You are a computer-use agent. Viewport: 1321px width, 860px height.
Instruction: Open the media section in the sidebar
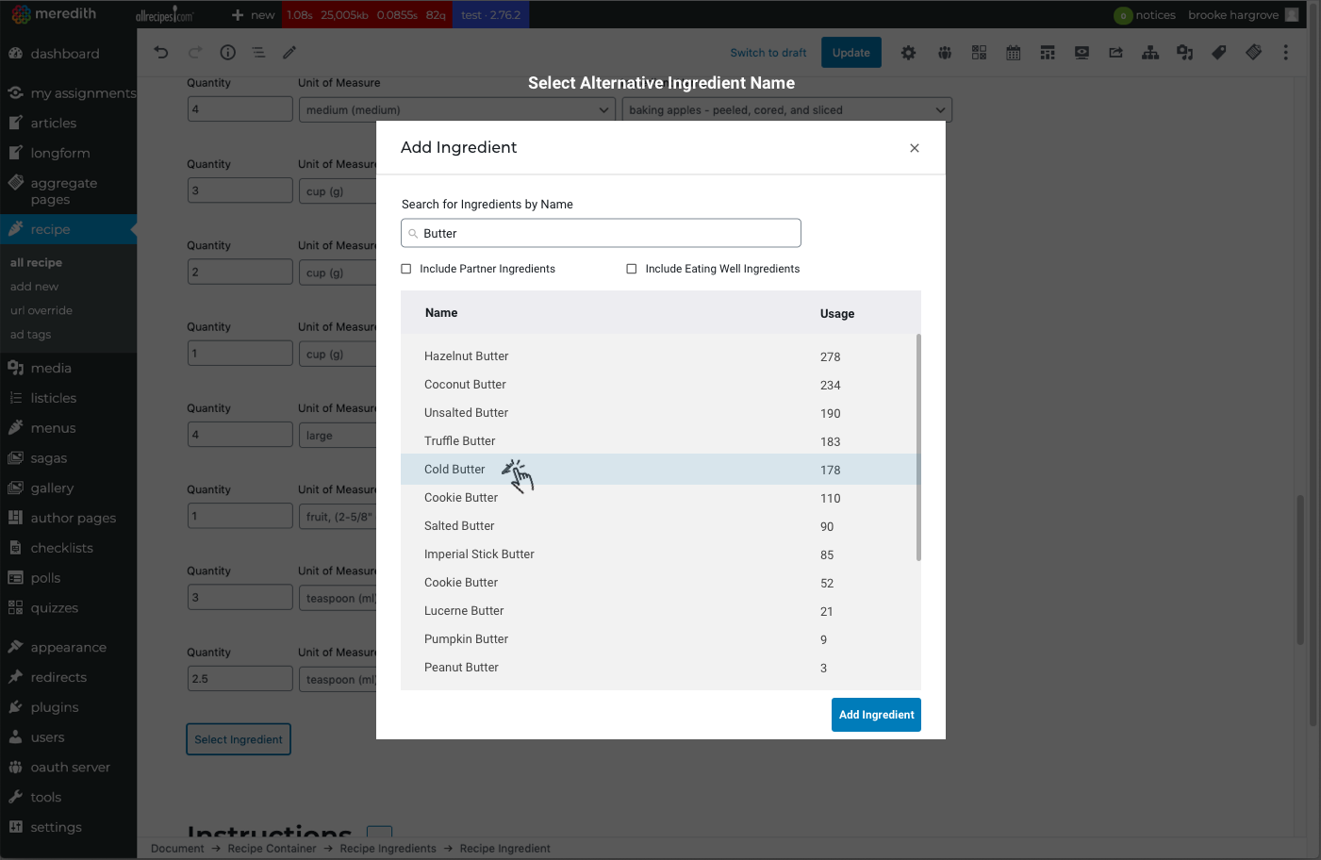pos(51,369)
